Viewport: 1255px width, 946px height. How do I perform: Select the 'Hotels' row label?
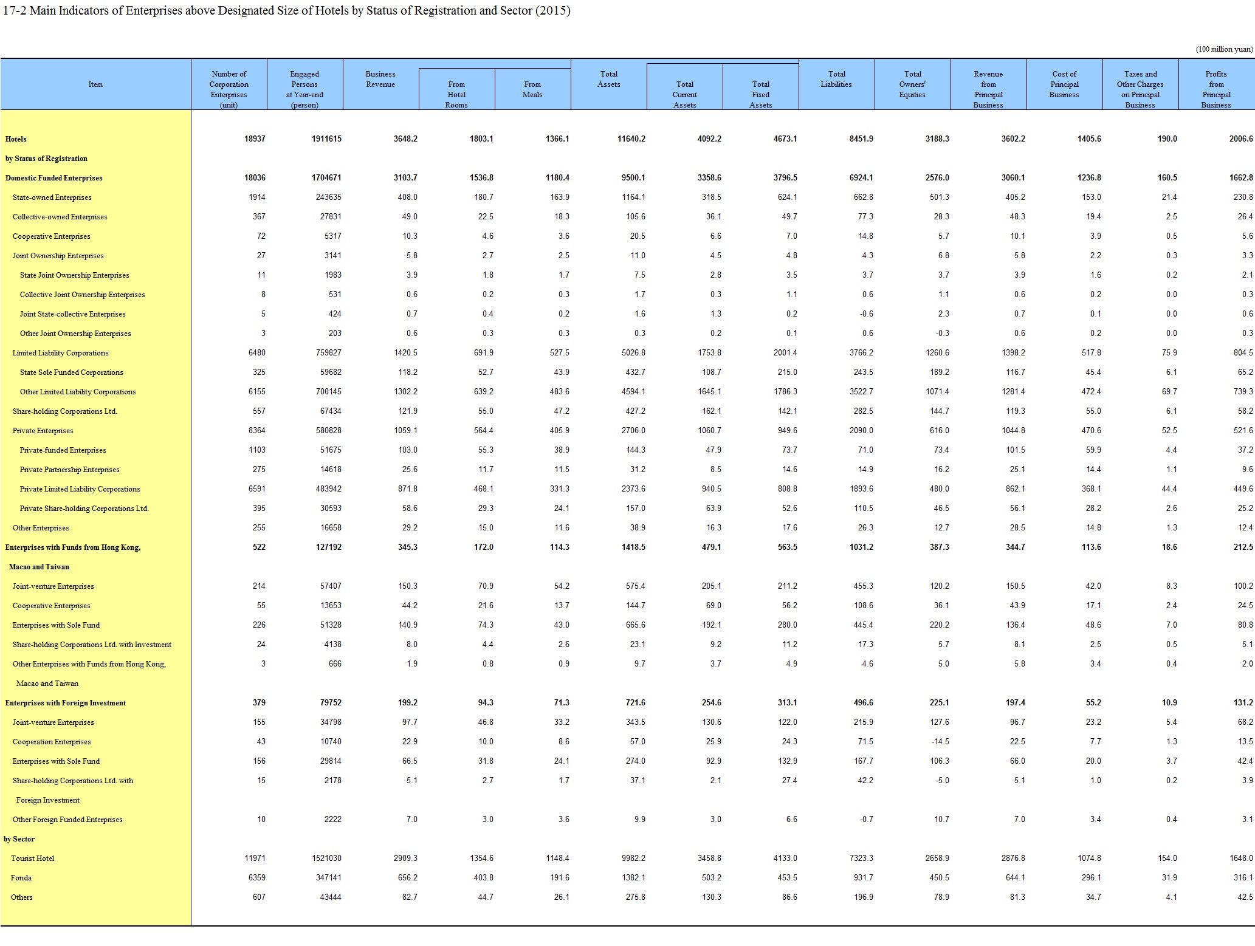coord(16,139)
